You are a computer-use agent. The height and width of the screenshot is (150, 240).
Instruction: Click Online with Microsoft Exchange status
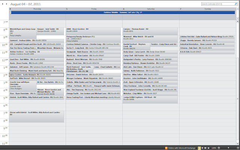click(x=181, y=148)
